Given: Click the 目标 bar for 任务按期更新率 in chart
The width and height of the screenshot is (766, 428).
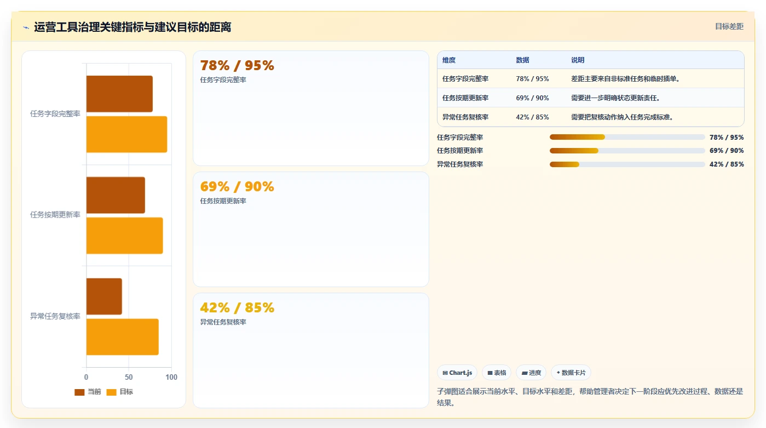Looking at the screenshot, I should (124, 236).
